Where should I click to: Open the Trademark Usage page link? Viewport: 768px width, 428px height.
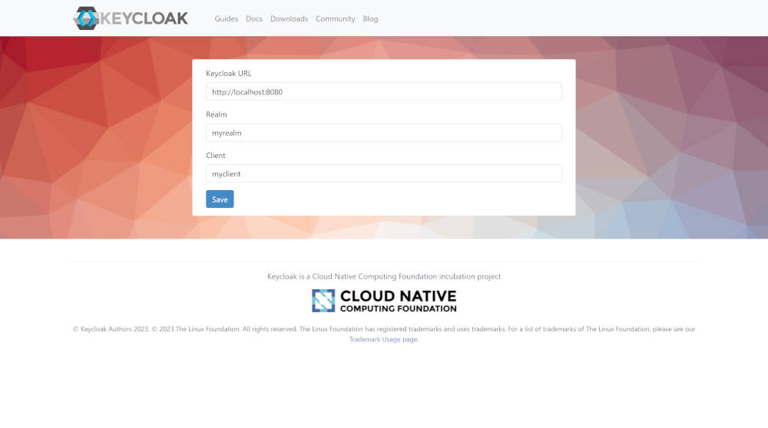click(383, 340)
